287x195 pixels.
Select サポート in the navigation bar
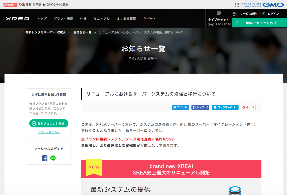[x=149, y=18]
